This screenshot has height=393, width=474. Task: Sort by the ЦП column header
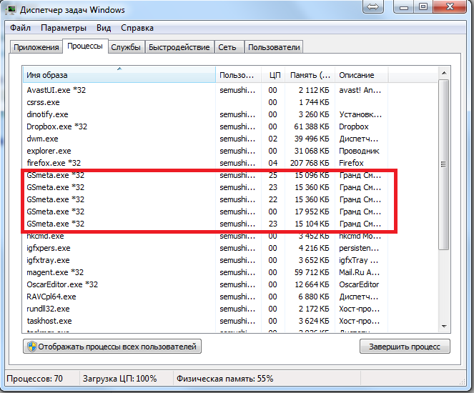(273, 74)
